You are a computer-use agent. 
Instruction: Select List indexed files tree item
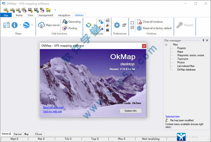(x=186, y=66)
